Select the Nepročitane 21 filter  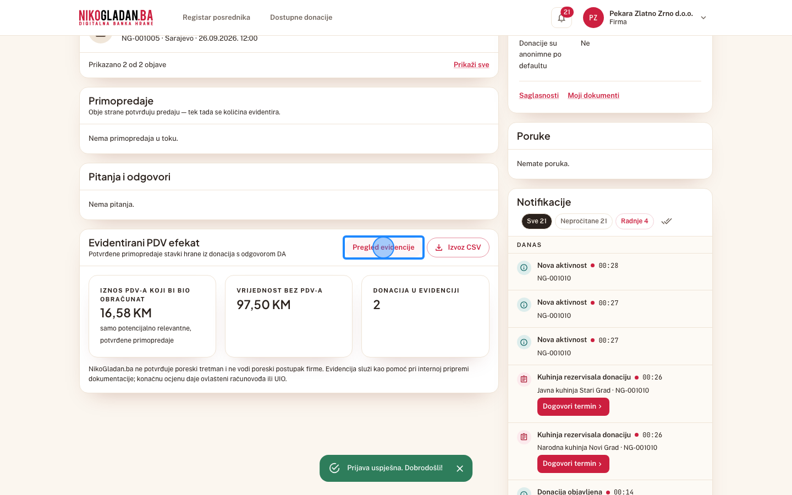click(x=584, y=221)
